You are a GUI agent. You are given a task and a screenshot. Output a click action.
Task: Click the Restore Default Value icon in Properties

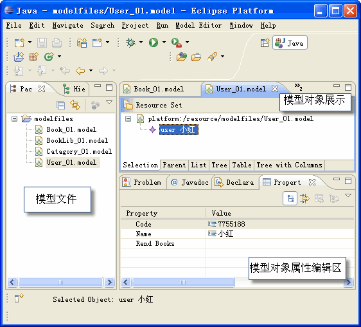click(x=319, y=198)
